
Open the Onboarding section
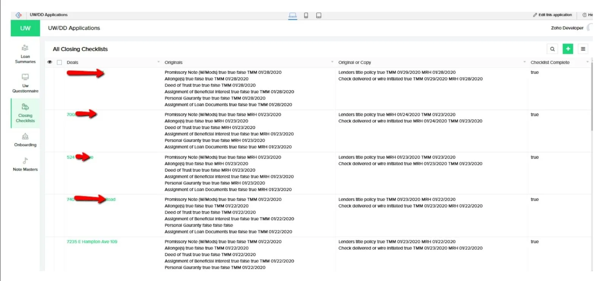tap(25, 140)
